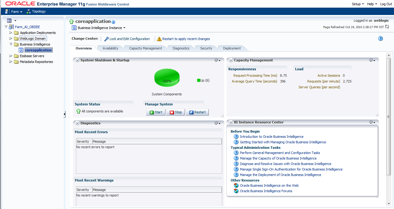
Task: Click the Stop button under Manage System
Action: (x=175, y=112)
